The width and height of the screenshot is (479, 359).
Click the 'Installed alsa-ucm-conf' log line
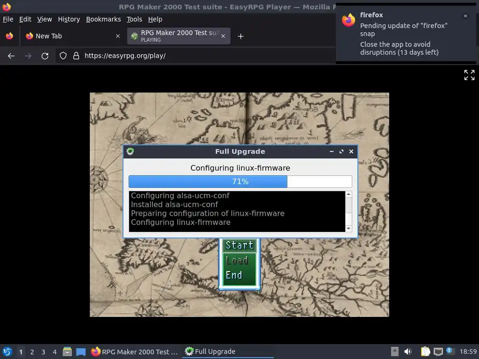[174, 205]
